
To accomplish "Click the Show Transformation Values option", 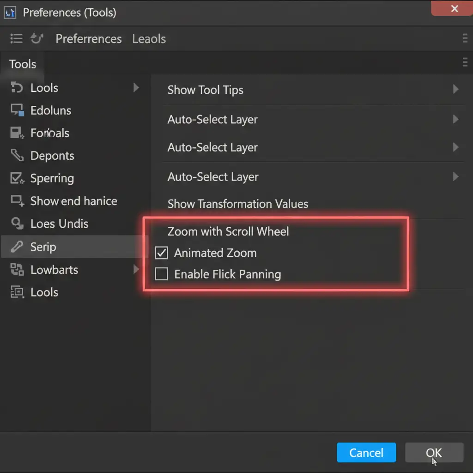I will 237,204.
